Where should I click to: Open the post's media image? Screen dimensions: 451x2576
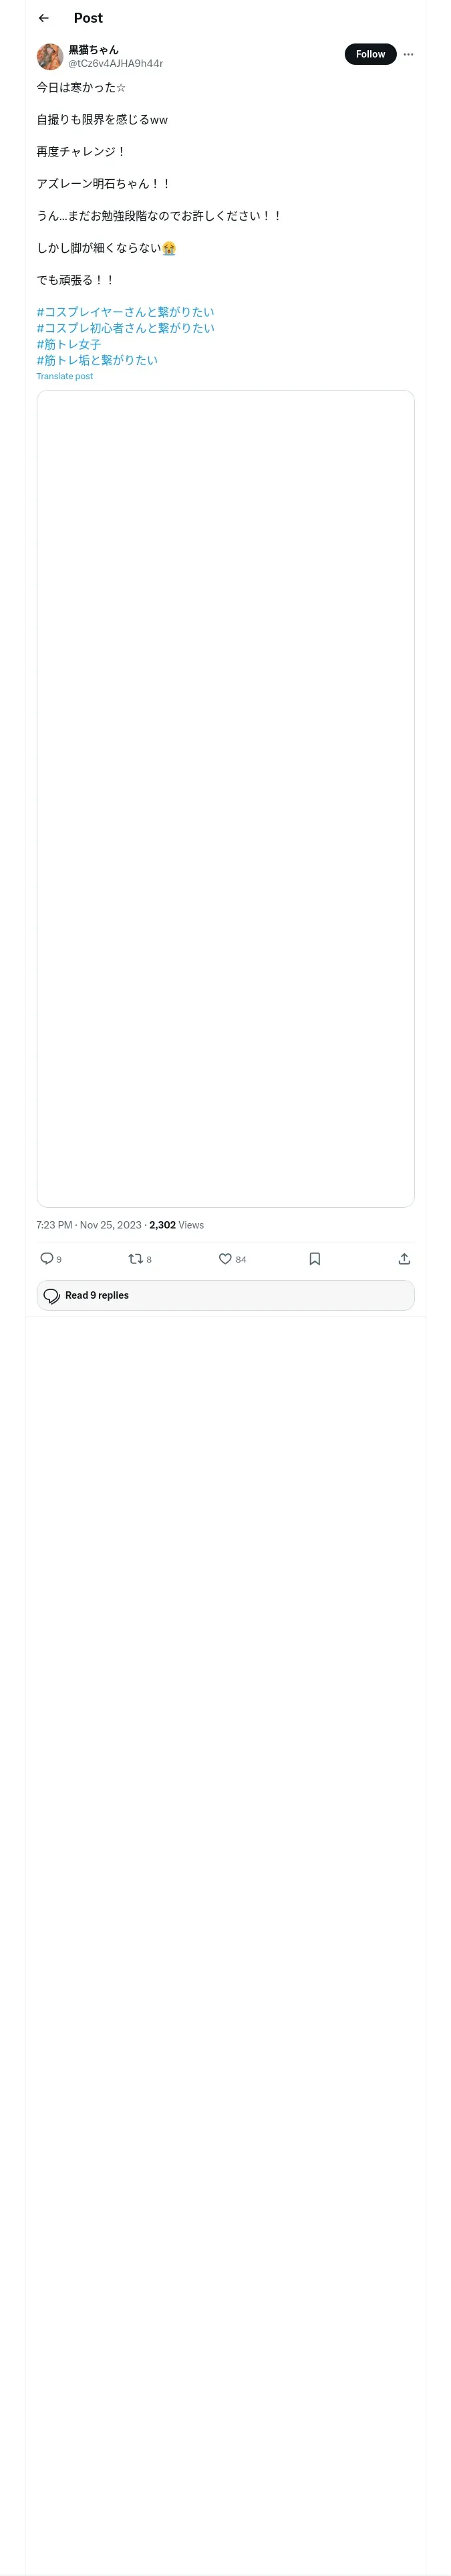[225, 798]
